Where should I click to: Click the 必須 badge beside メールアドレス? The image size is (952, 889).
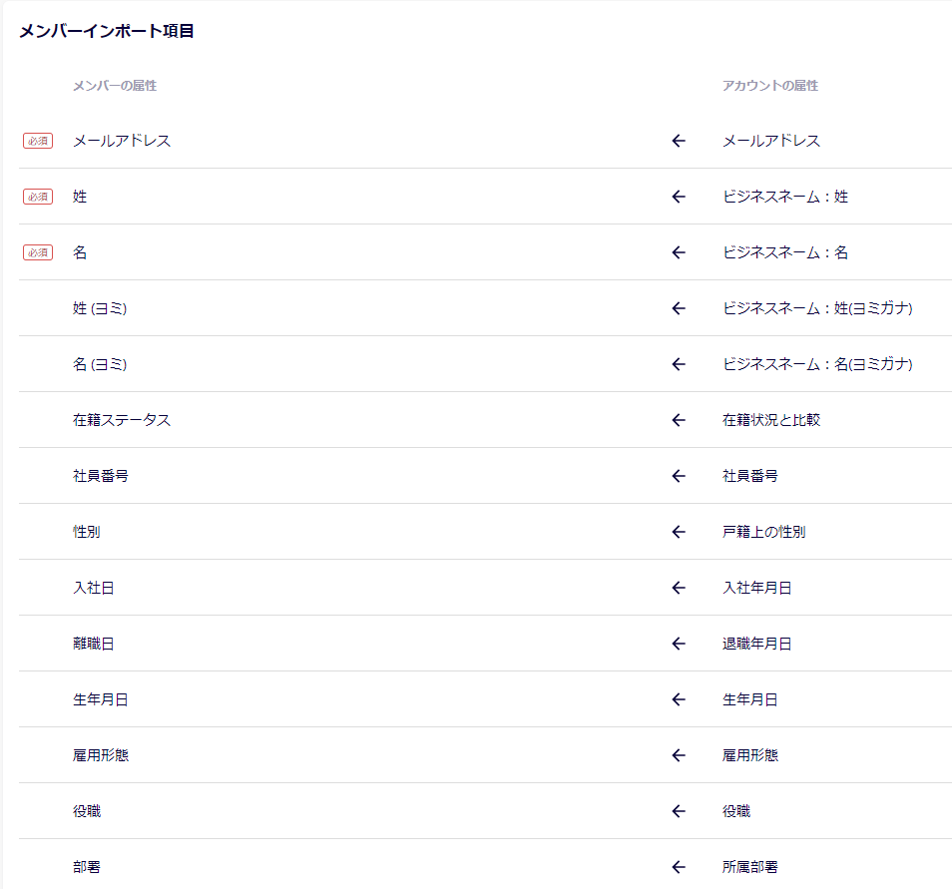(38, 141)
